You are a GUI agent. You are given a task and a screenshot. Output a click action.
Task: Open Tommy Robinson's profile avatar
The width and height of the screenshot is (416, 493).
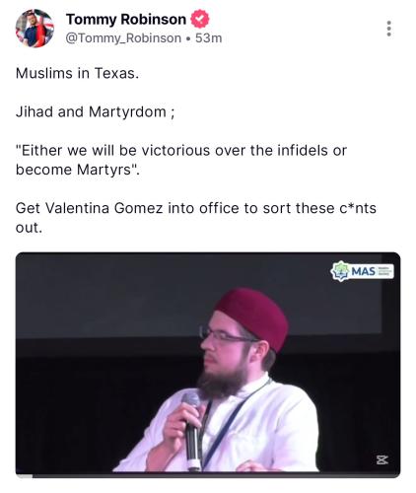point(35,29)
